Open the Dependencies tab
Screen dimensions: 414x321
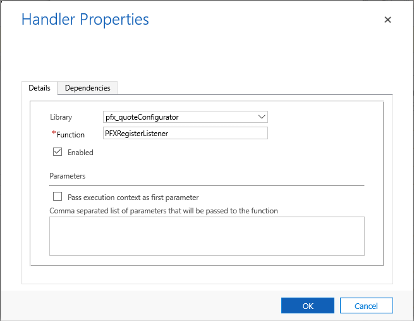coord(87,88)
